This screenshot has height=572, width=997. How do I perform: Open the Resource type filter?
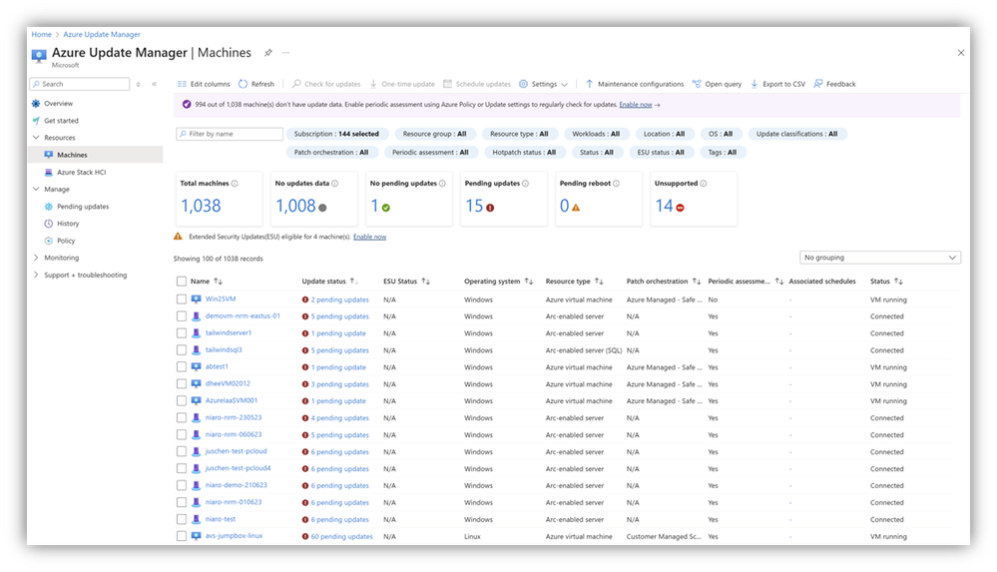(x=519, y=134)
